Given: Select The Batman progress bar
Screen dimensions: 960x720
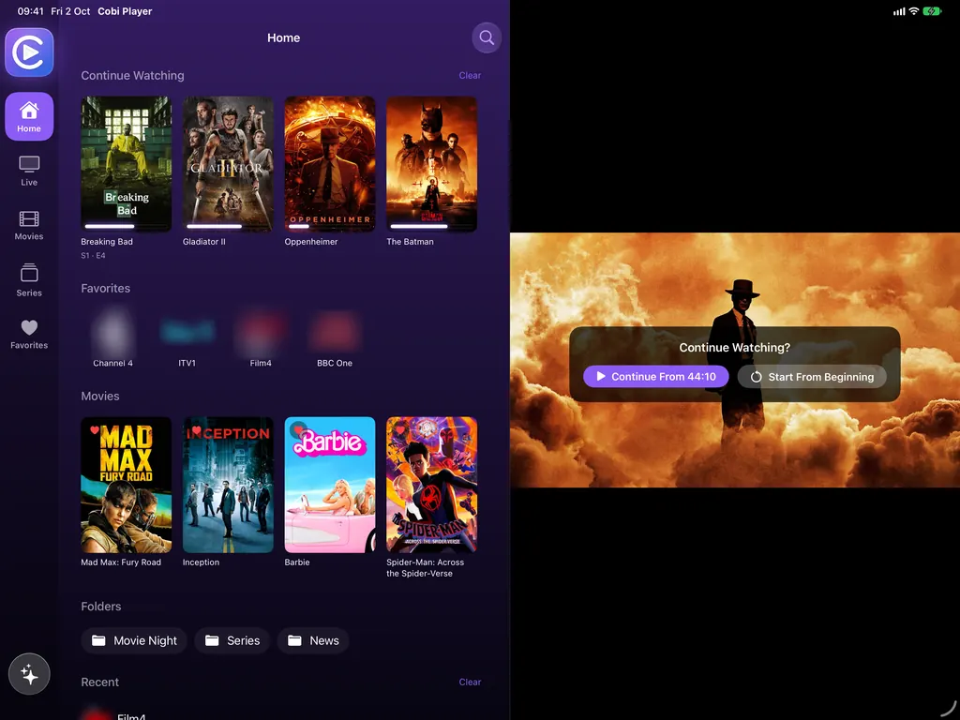Looking at the screenshot, I should coord(431,226).
